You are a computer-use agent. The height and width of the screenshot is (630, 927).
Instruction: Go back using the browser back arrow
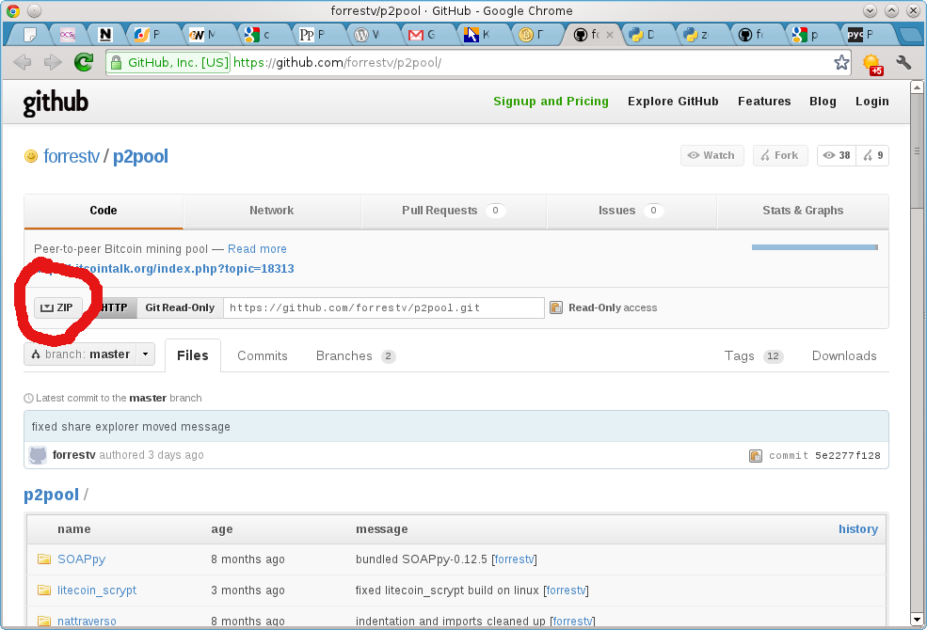[23, 62]
